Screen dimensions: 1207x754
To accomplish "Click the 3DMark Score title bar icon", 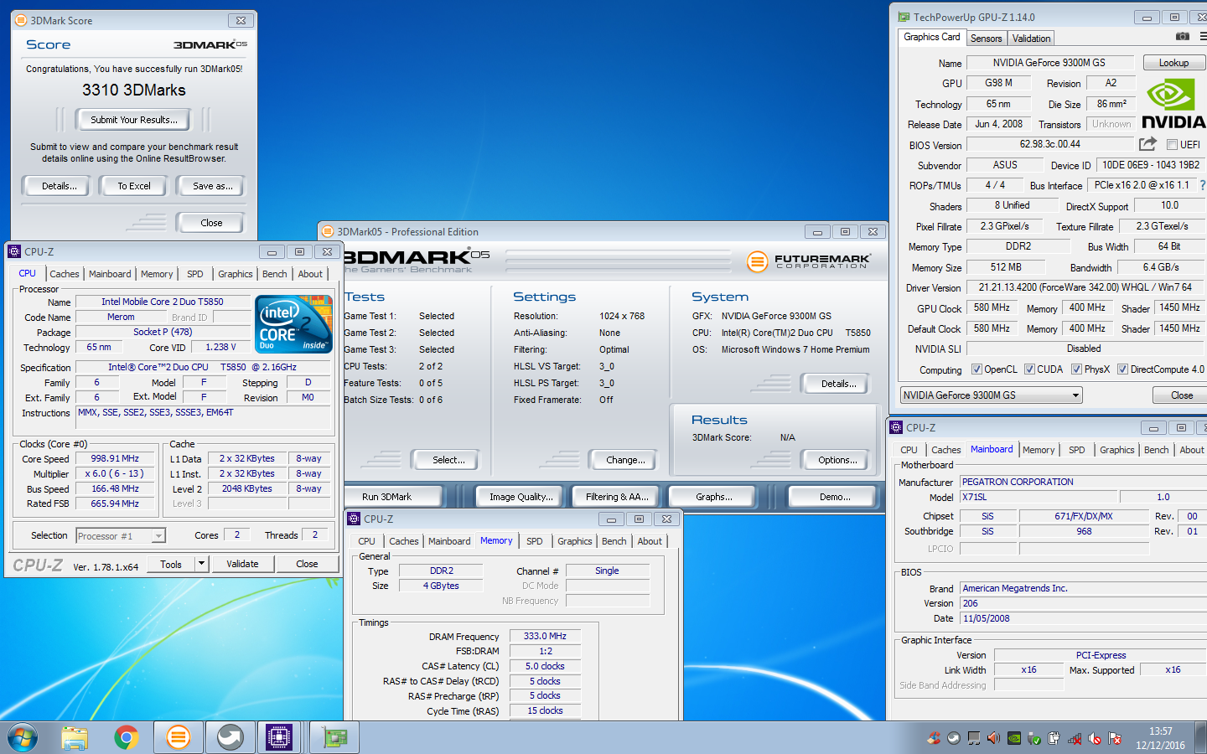I will point(21,20).
